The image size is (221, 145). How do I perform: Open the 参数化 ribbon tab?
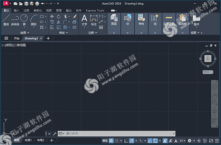38,10
